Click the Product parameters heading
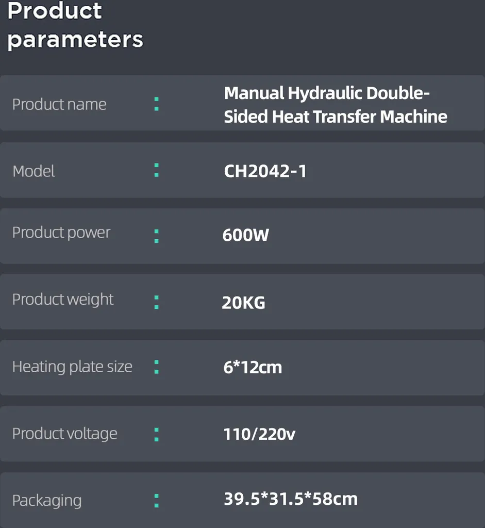485x528 pixels. (x=75, y=26)
